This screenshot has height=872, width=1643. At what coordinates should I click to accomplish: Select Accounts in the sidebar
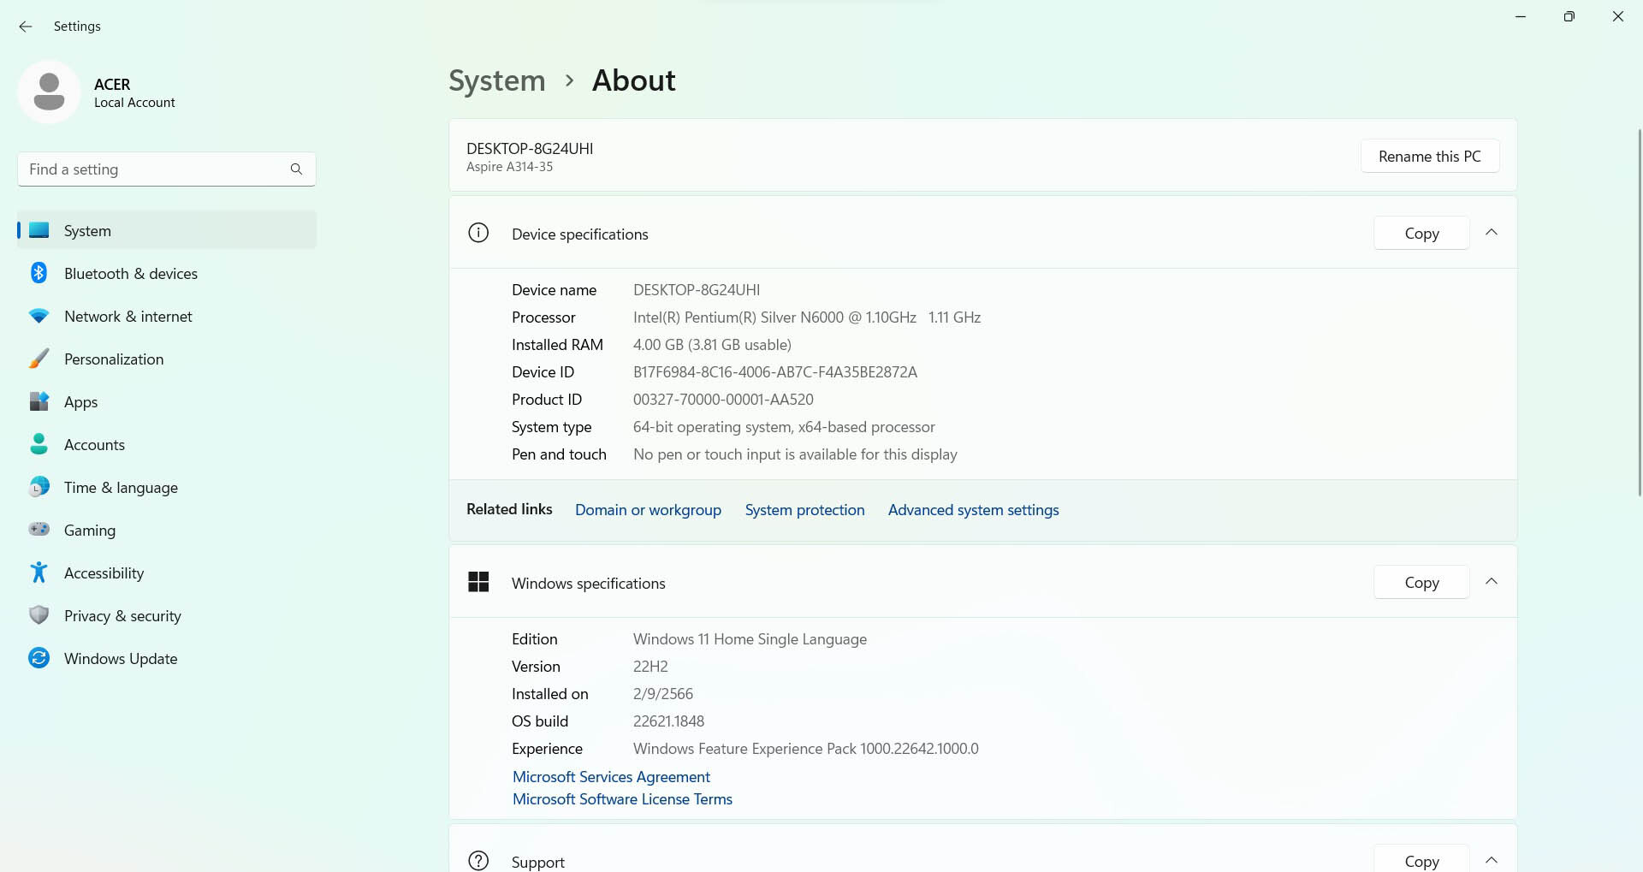click(167, 444)
